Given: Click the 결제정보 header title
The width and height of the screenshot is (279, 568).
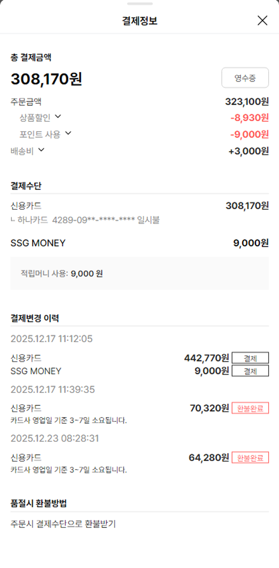Looking at the screenshot, I should click(x=139, y=21).
